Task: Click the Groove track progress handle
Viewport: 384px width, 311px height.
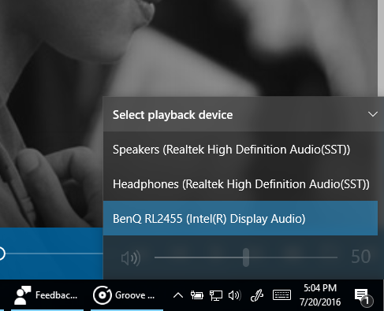Action: (1, 254)
